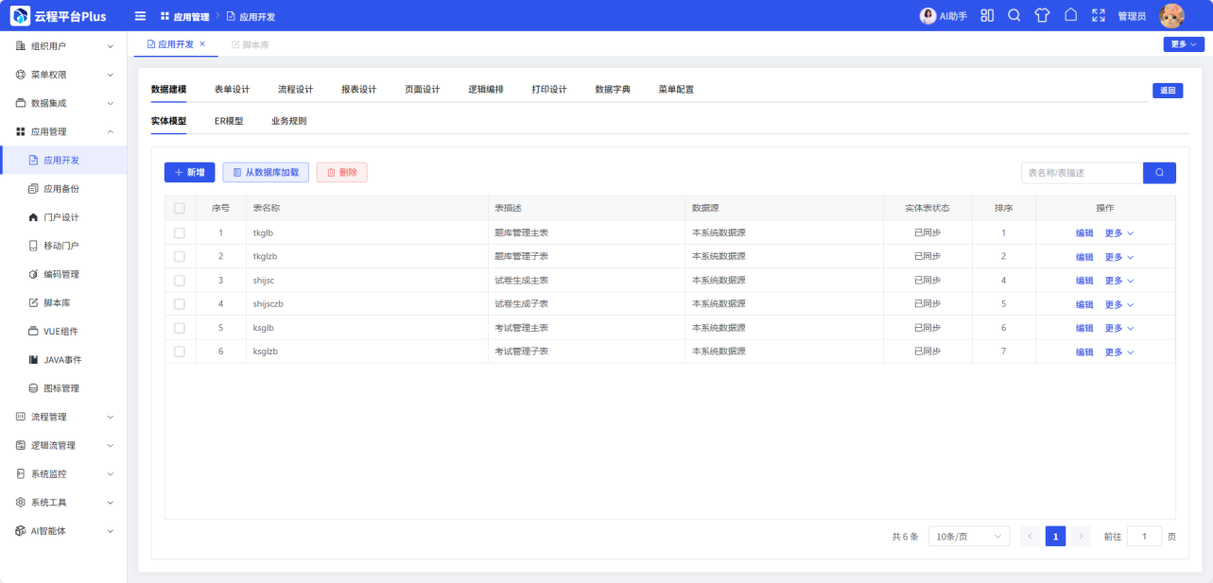
Task: Check the row for ksglb
Action: click(x=180, y=328)
